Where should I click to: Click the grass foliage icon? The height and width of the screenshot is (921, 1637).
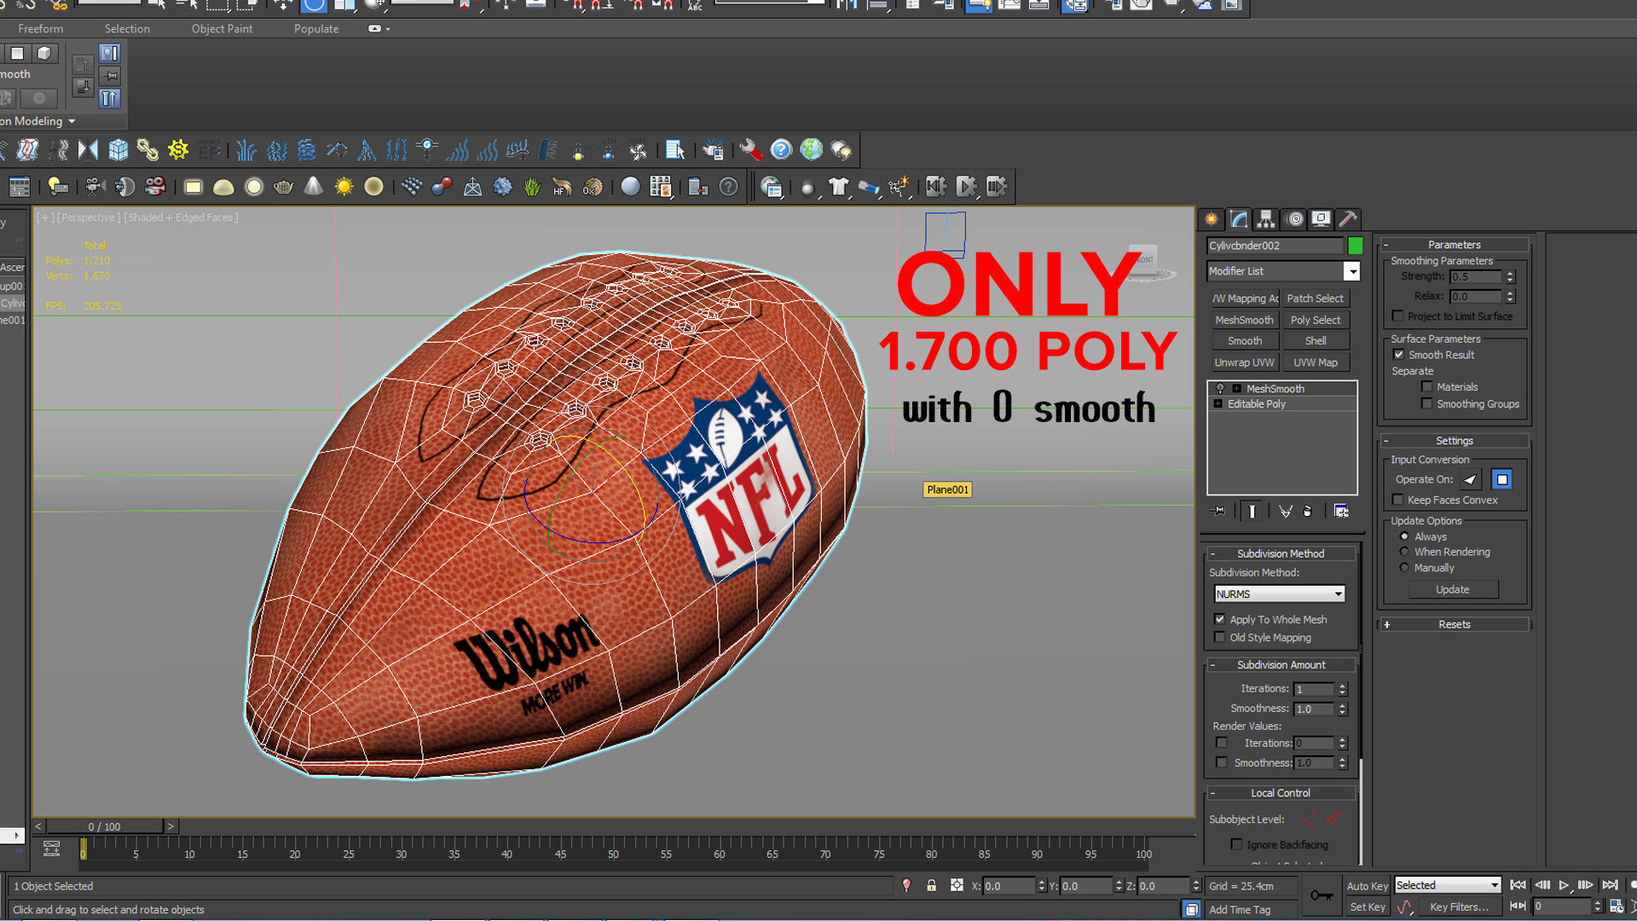pyautogui.click(x=532, y=187)
